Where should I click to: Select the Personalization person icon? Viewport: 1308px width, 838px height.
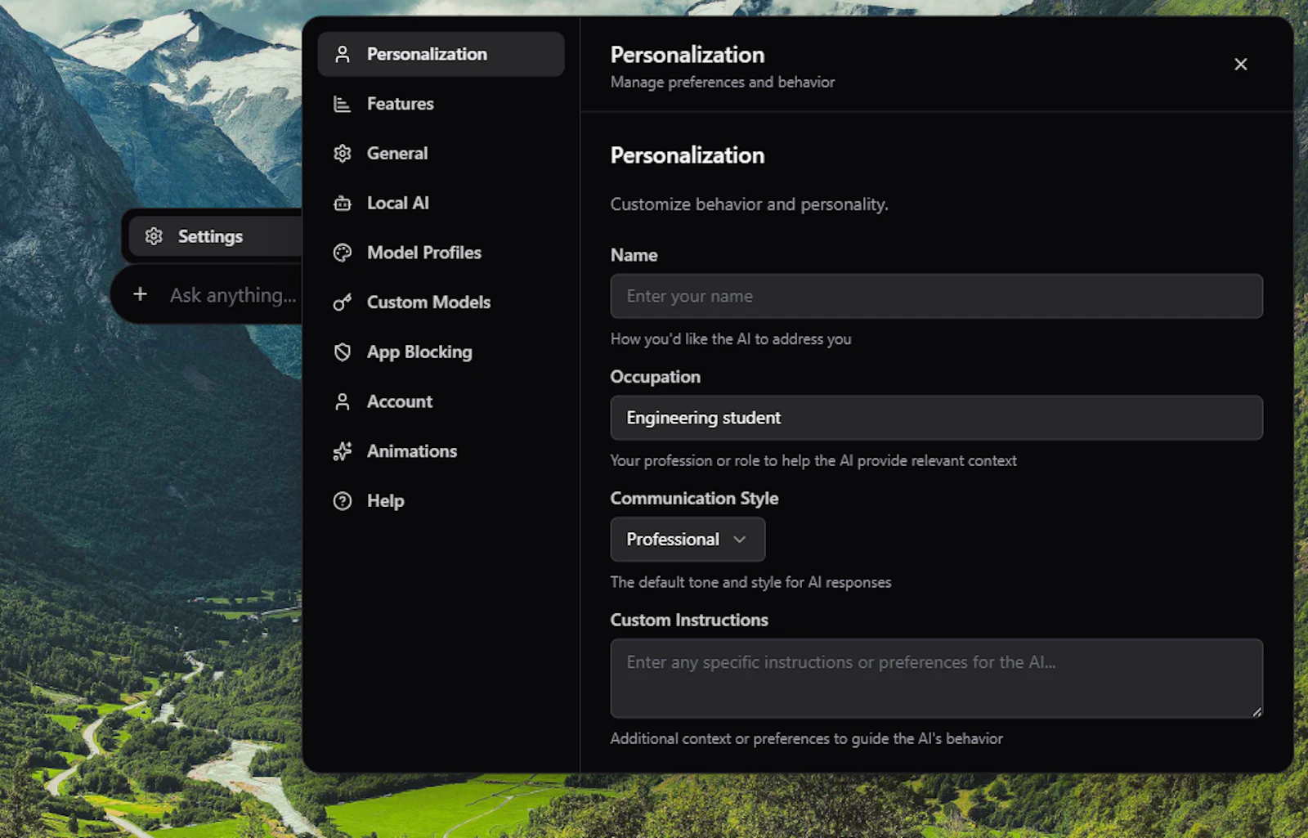tap(342, 54)
